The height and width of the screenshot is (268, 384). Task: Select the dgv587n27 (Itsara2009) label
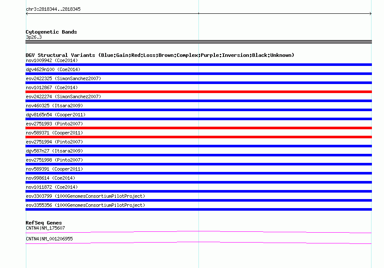[x=54, y=151]
